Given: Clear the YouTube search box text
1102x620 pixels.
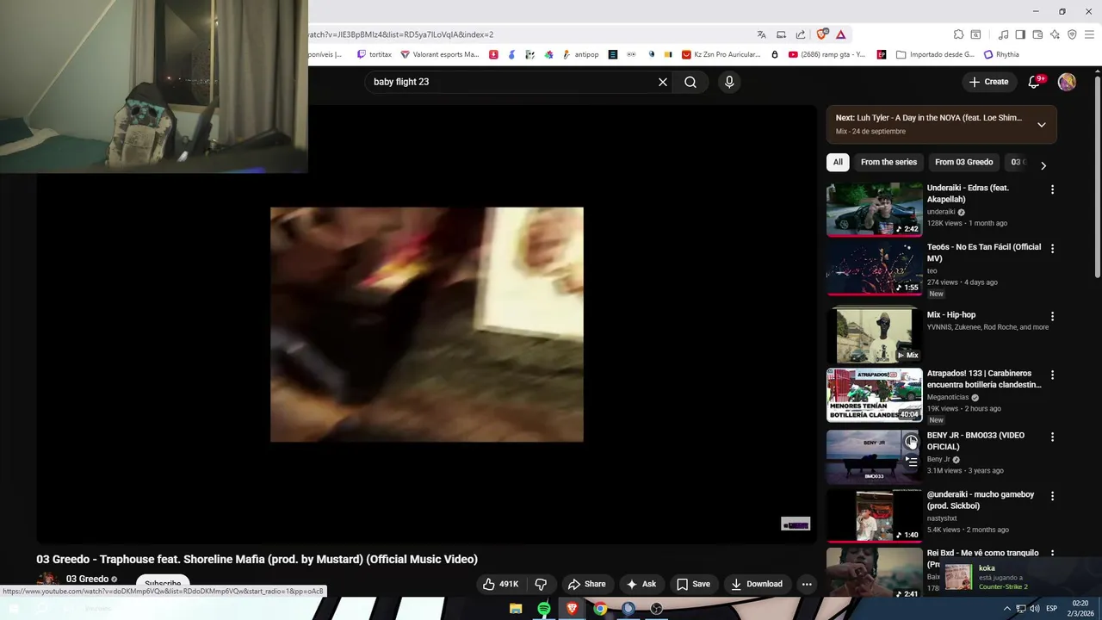Looking at the screenshot, I should pos(663,82).
